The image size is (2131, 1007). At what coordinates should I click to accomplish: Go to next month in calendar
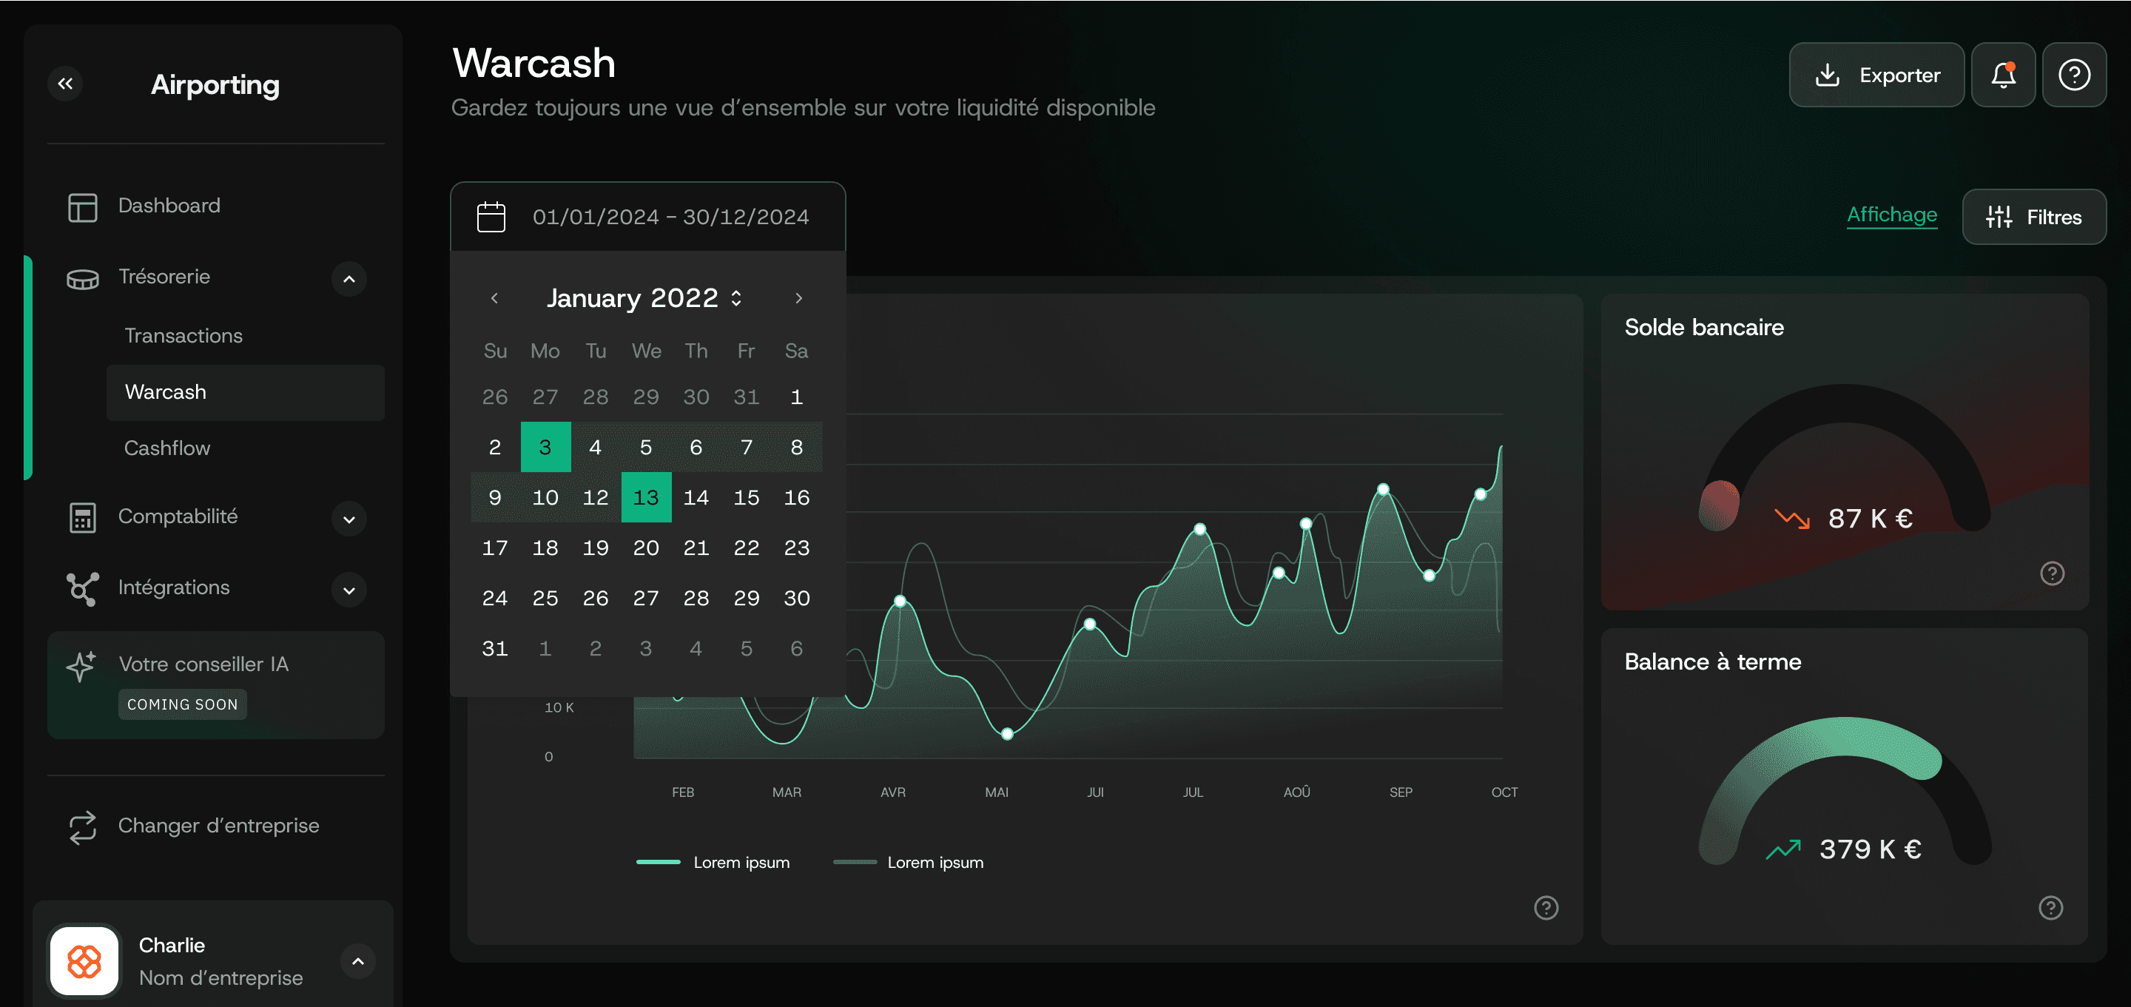click(x=798, y=298)
